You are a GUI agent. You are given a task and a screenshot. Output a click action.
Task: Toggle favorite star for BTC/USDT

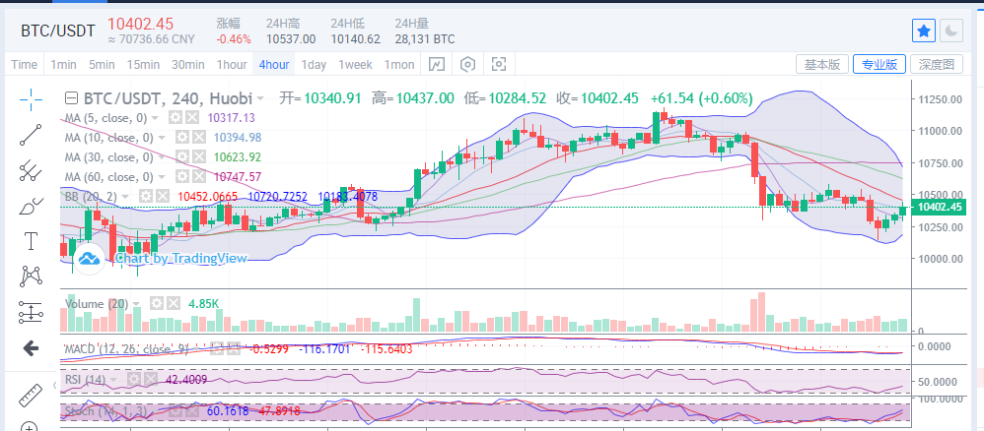923,31
